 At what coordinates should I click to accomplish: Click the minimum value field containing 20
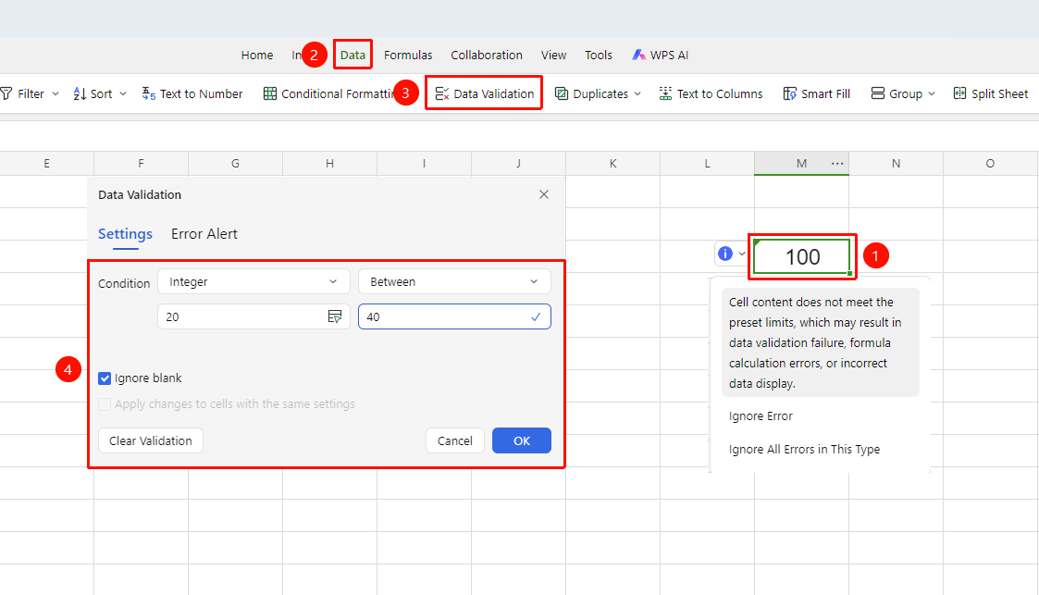(x=254, y=316)
